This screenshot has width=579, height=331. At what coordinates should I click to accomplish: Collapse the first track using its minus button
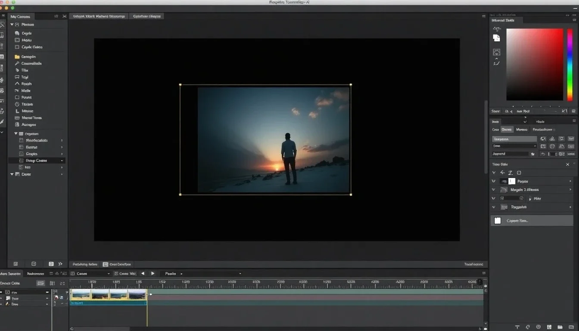click(47, 292)
